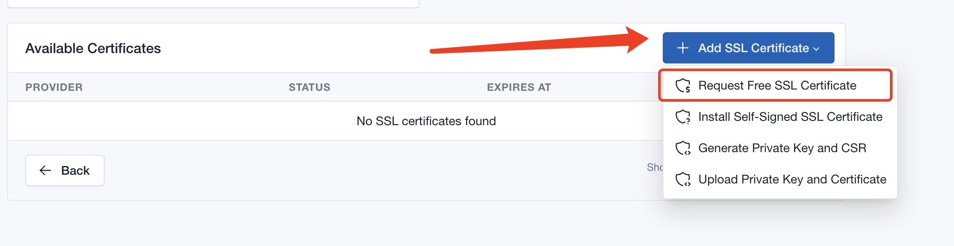Click the EXPIRES AT column header
Viewport: 954px width, 246px height.
point(519,87)
